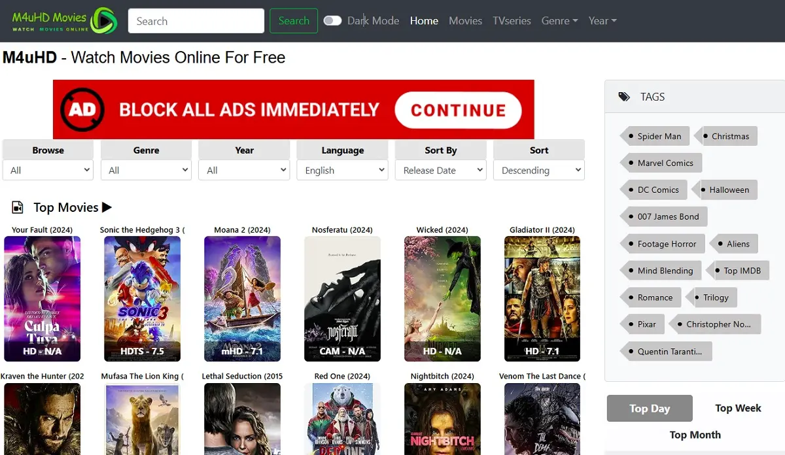Open the Red One (2024) poster
The height and width of the screenshot is (455, 785).
342,419
